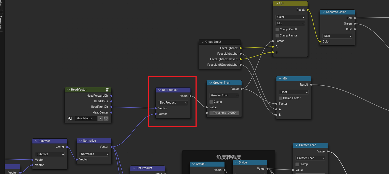Toggle the fake user shield on HeadVector
Image resolution: width=389 pixels, height=174 pixels.
click(106, 118)
